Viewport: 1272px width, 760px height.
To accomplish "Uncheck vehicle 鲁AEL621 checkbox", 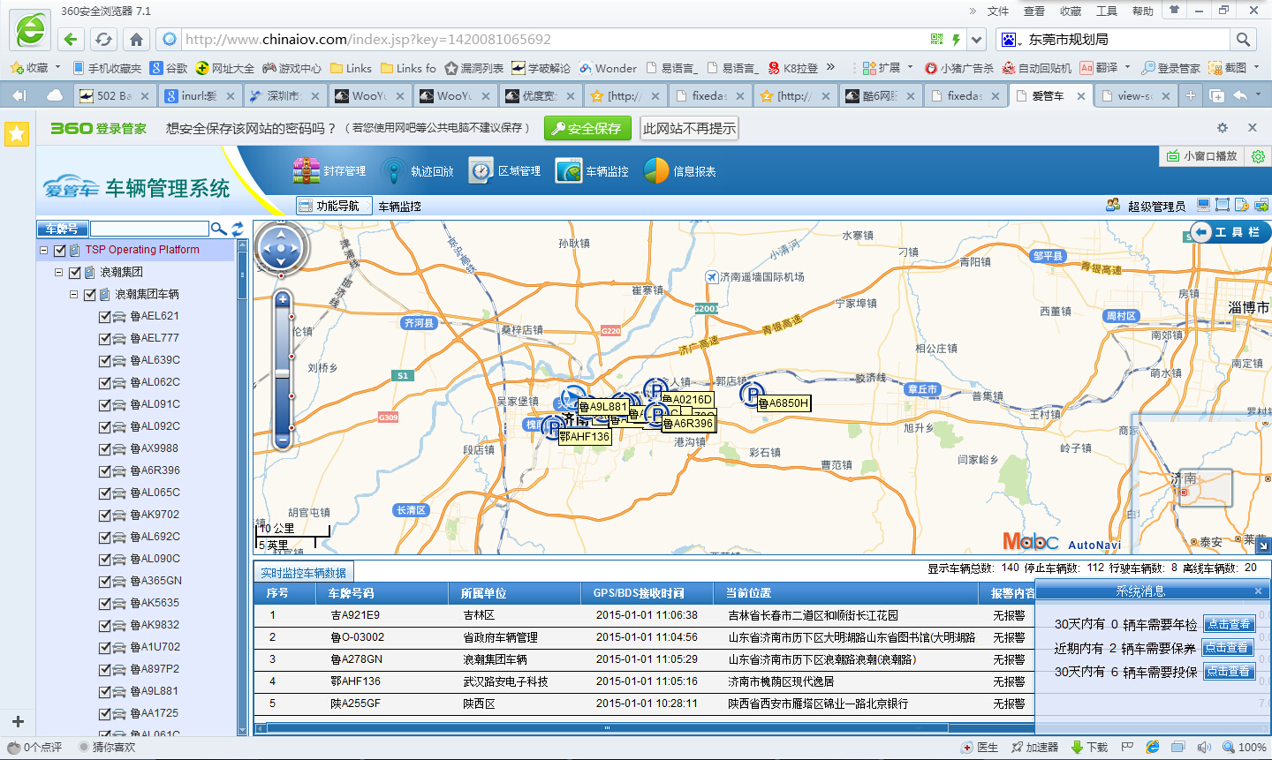I will [105, 316].
